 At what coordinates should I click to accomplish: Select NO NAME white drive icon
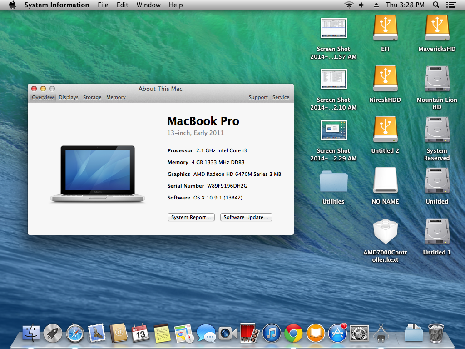[x=385, y=180]
